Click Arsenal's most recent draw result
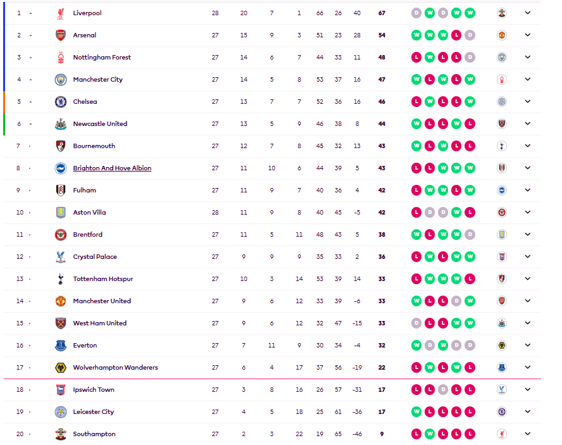The image size is (562, 445). 470,35
